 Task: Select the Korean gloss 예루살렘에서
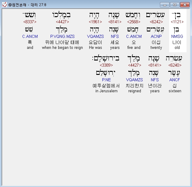click(x=106, y=86)
